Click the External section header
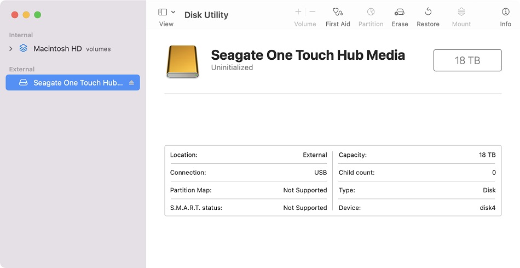This screenshot has width=520, height=268. pos(21,69)
